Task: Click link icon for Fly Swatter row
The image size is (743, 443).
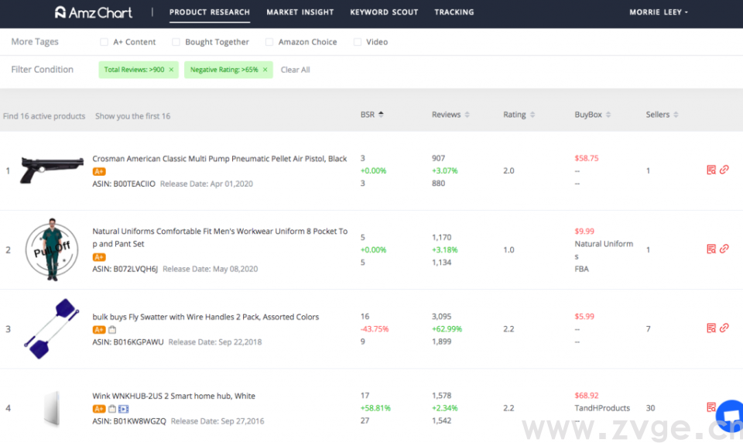Action: point(724,328)
